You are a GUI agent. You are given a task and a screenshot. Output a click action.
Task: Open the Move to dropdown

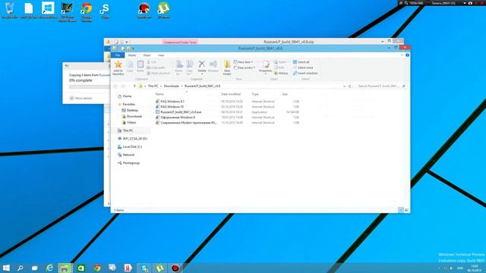179,67
